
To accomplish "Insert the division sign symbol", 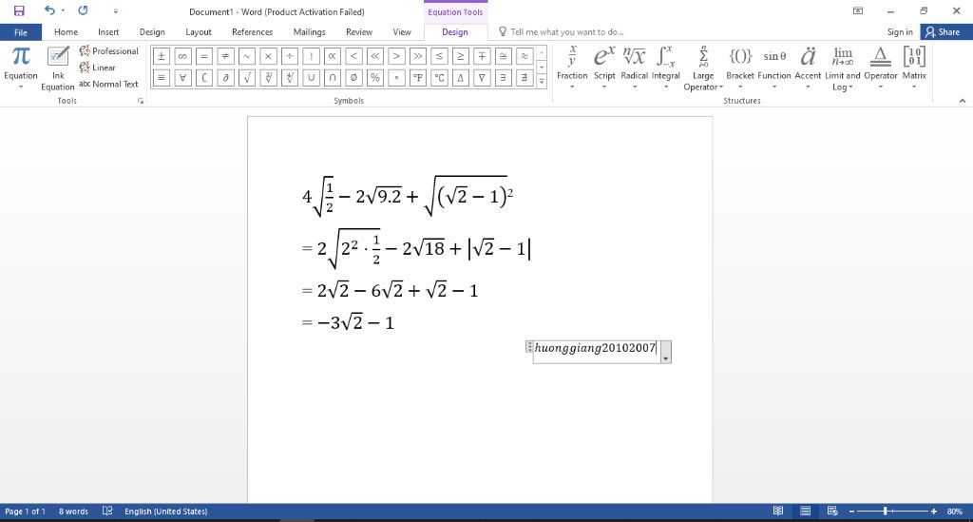I will click(x=289, y=56).
